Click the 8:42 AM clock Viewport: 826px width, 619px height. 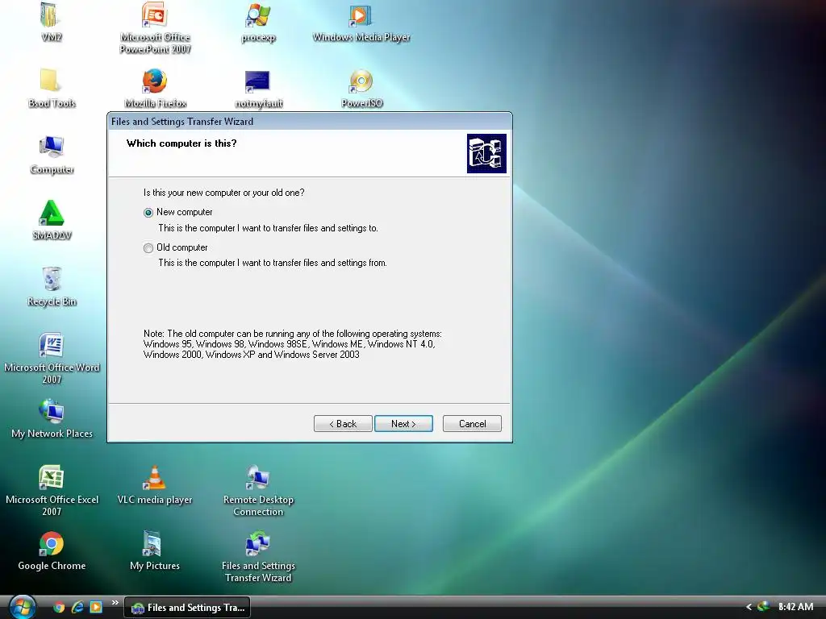pyautogui.click(x=795, y=607)
